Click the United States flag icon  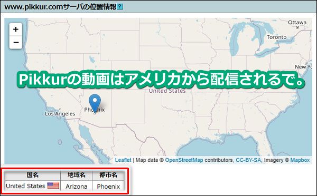(x=53, y=185)
